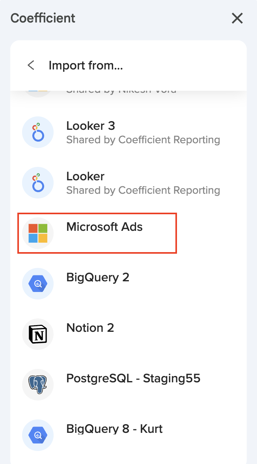
Task: Pick Notion 2 as the data source
Action: point(90,328)
